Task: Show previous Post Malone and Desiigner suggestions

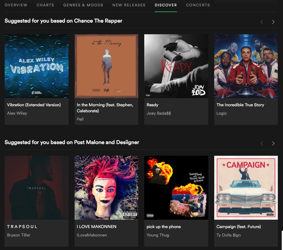Action: (x=262, y=143)
